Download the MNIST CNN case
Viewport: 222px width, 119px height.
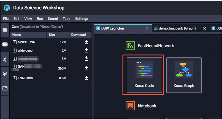86,42
